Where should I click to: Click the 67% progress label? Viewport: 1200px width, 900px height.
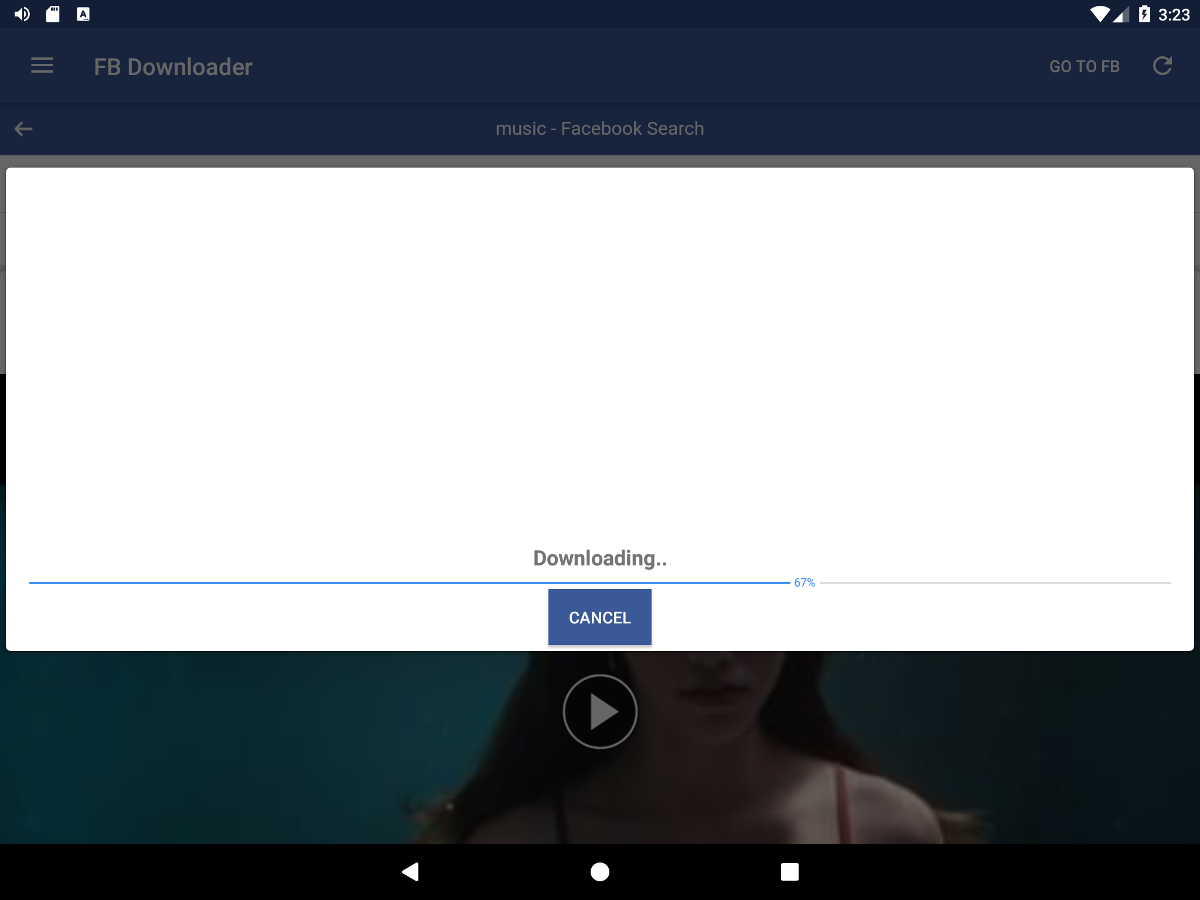tap(804, 582)
